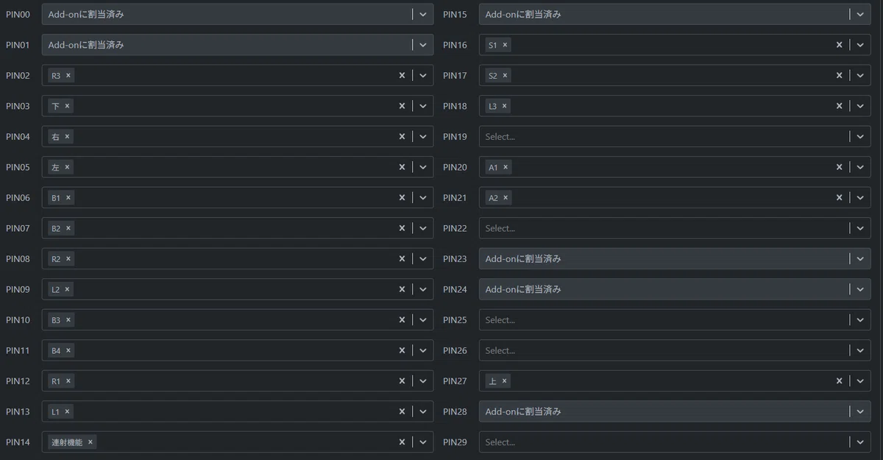Expand the PIN29 dropdown chevron
Viewport: 883px width, 460px height.
[x=860, y=442]
